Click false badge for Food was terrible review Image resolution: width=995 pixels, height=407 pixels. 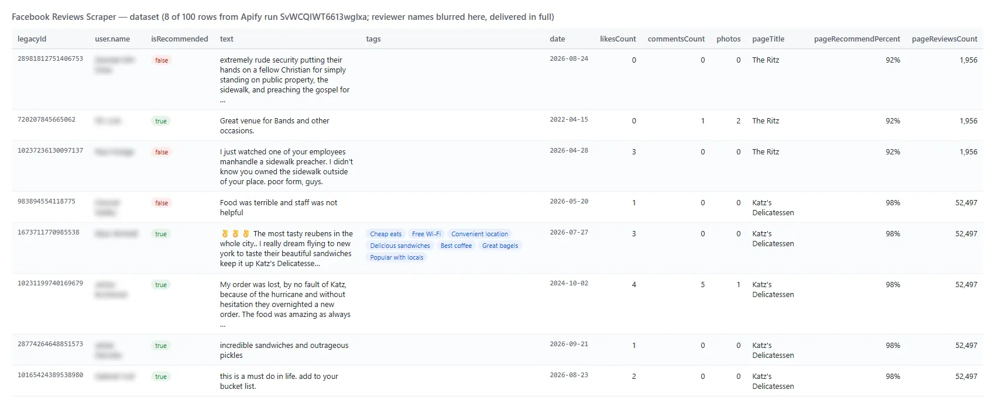[162, 203]
